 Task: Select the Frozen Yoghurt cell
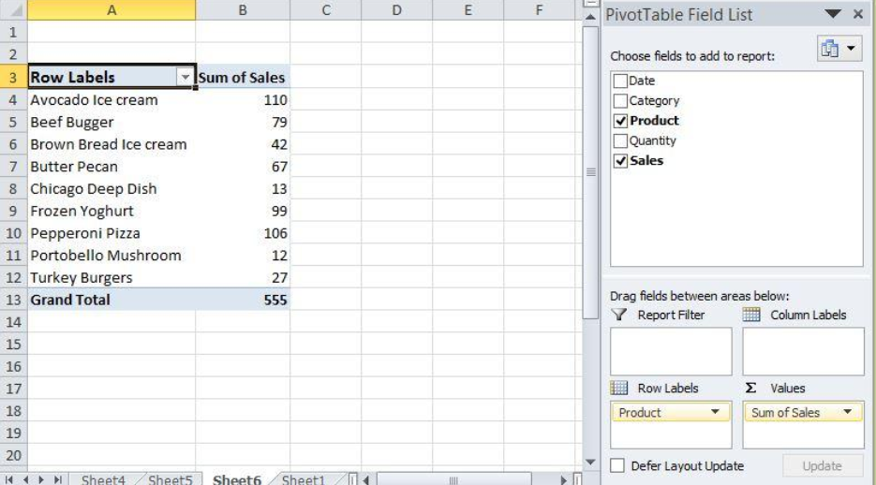(111, 211)
